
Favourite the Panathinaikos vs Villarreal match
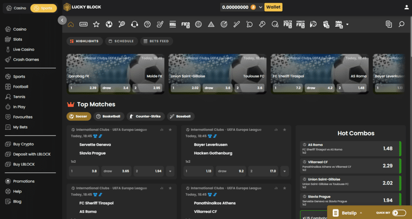click(x=285, y=188)
